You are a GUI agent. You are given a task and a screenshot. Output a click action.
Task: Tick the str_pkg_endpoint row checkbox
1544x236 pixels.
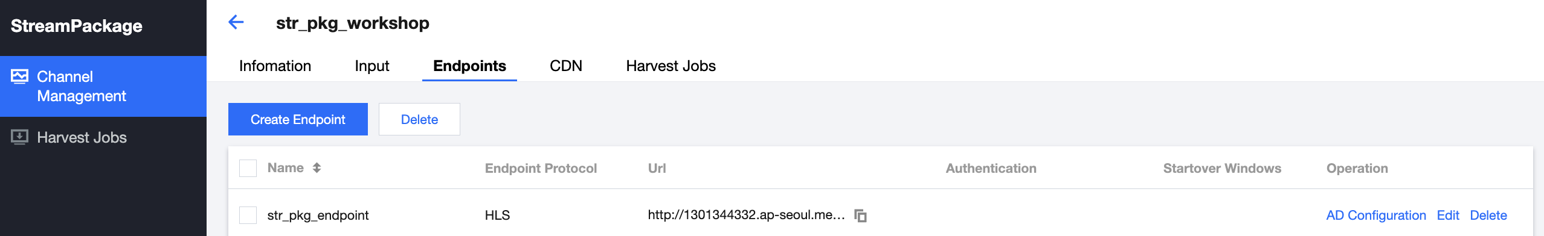[248, 215]
